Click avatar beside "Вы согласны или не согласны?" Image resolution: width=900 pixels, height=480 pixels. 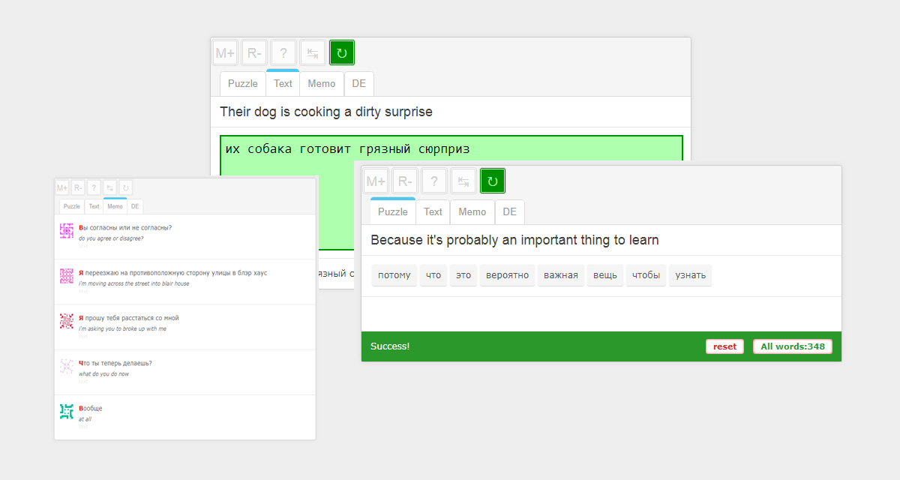tap(67, 231)
